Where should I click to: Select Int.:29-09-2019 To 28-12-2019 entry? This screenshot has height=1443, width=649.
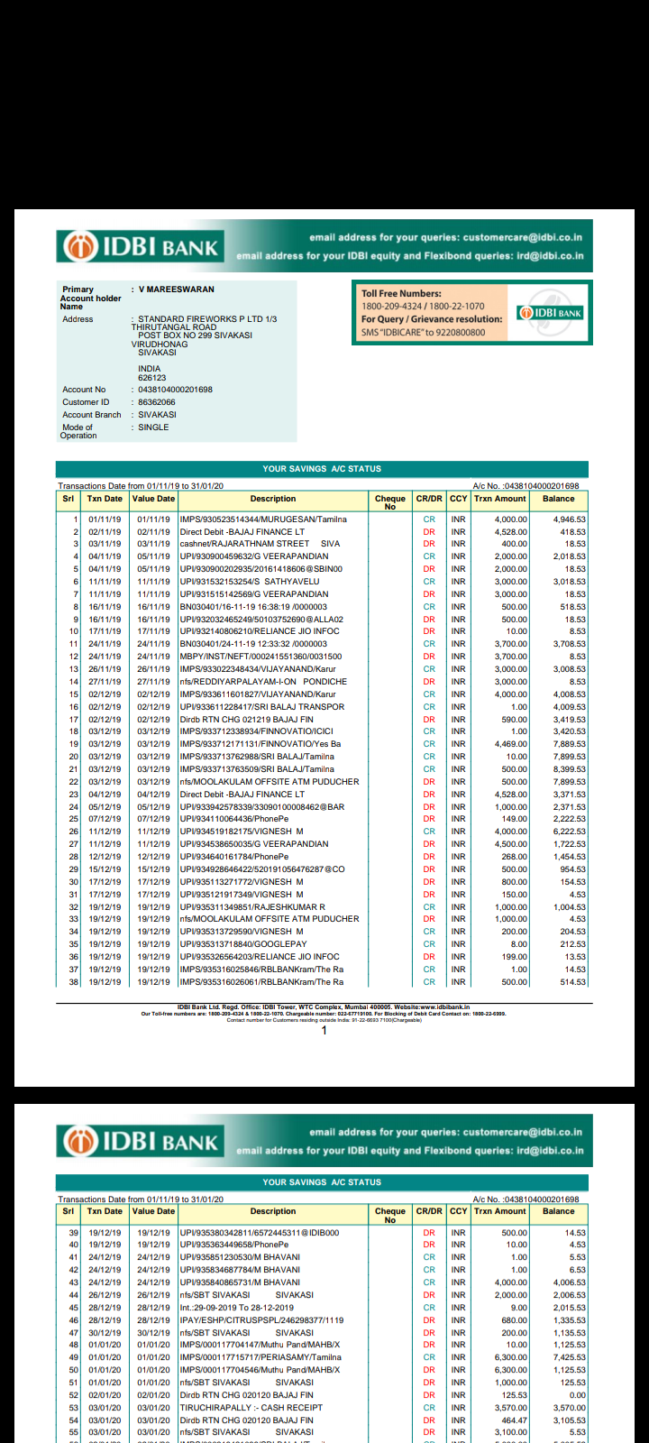click(x=236, y=1307)
